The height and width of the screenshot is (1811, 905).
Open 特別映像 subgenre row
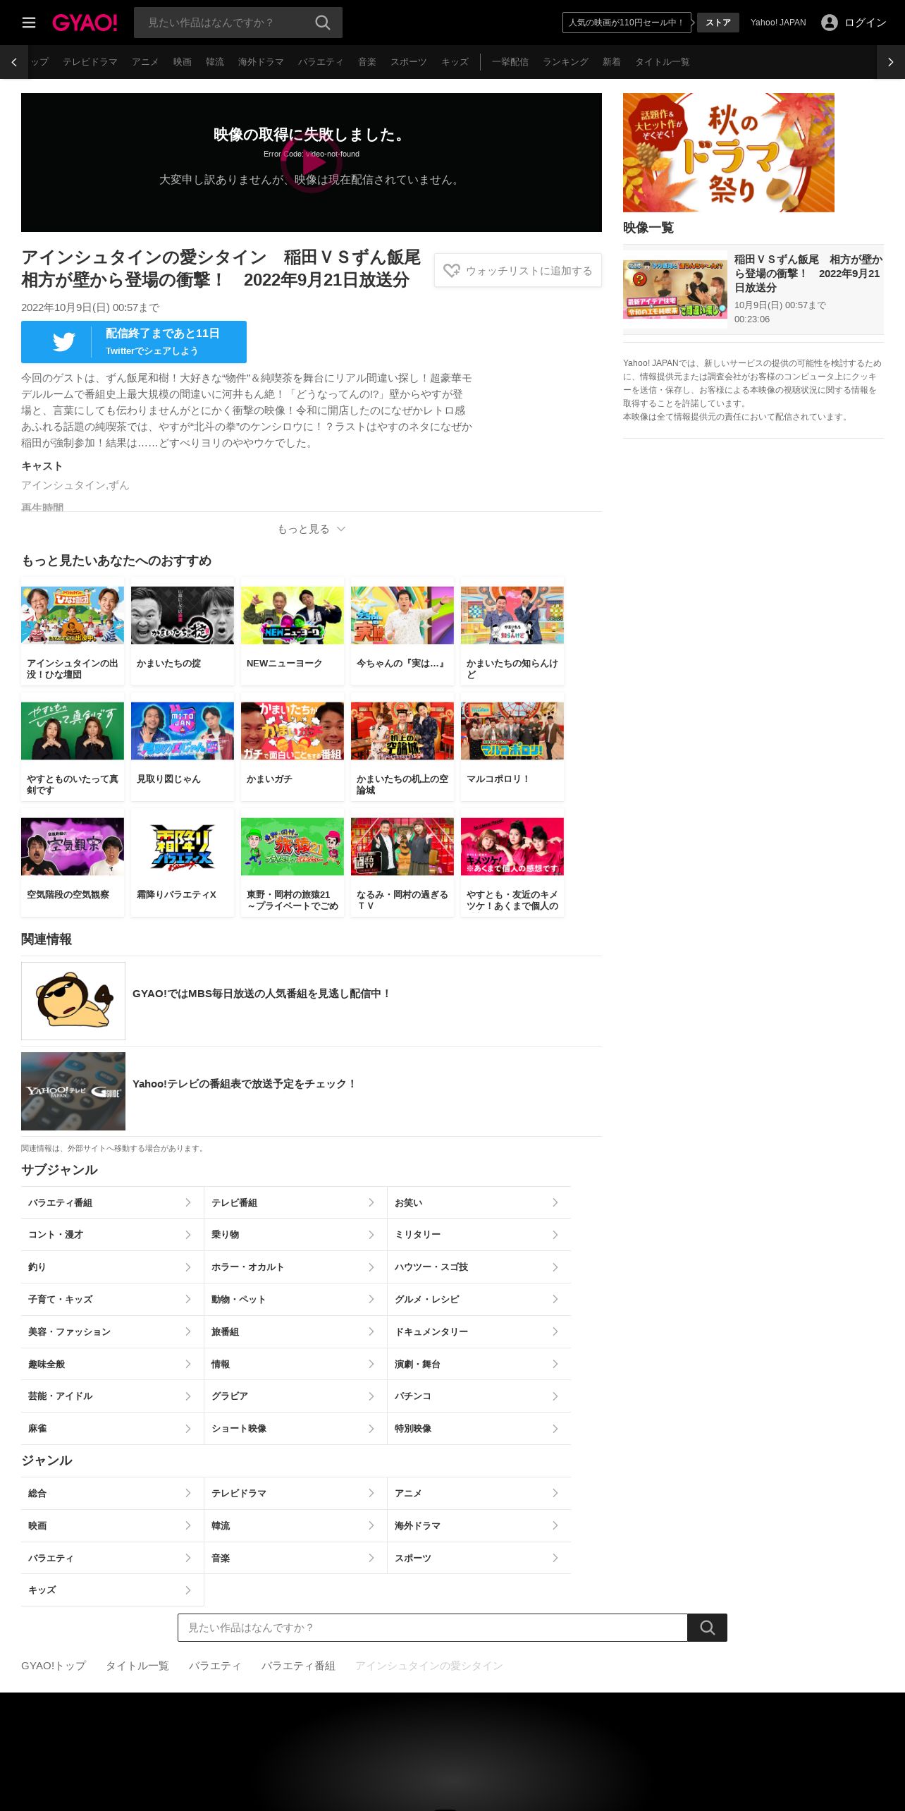pyautogui.click(x=479, y=1428)
